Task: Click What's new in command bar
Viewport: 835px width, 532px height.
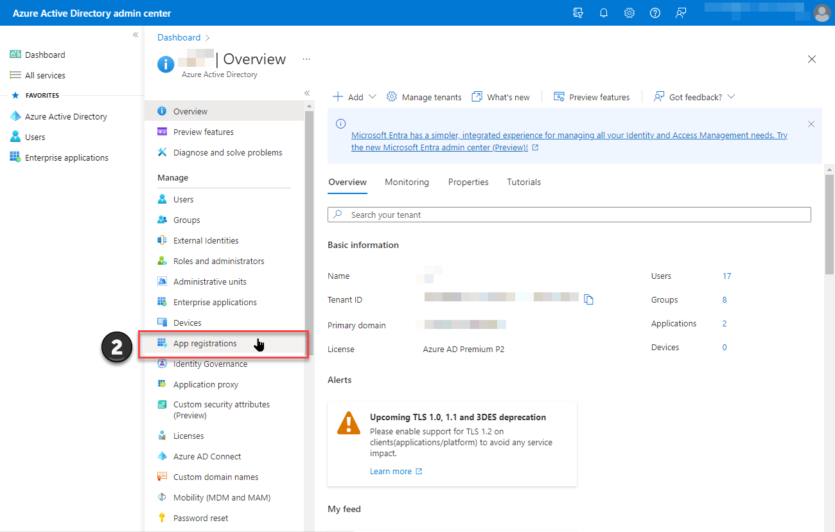Action: point(501,97)
